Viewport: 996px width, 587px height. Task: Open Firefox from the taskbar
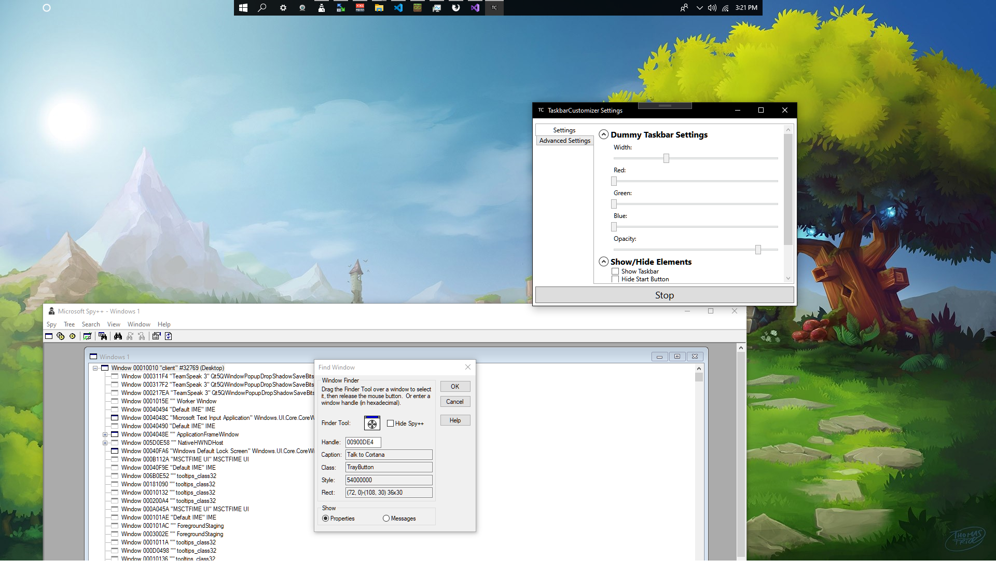456,8
